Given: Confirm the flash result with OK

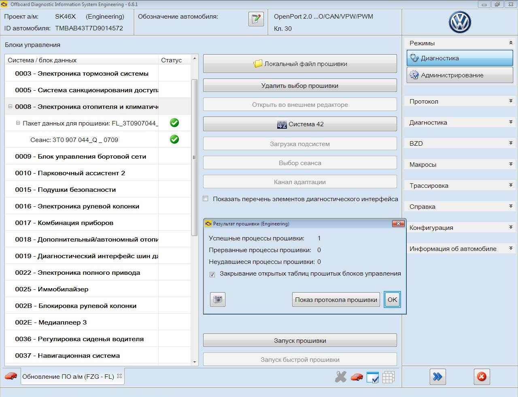Looking at the screenshot, I should [x=392, y=299].
